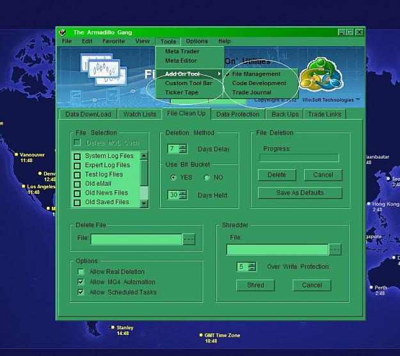Click the Days Delay spinner arrows
This screenshot has height=356, width=400.
click(x=182, y=149)
